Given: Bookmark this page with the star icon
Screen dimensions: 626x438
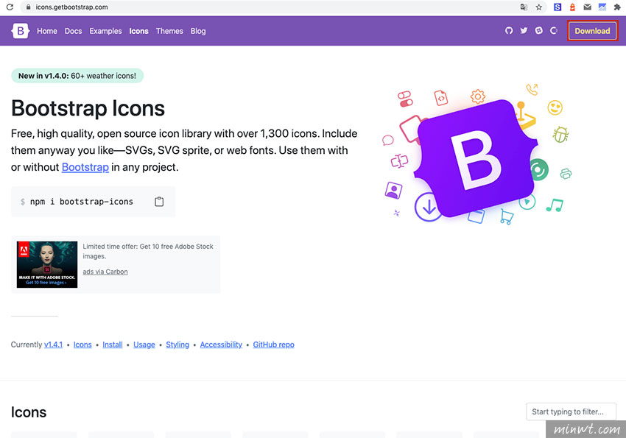Looking at the screenshot, I should [539, 7].
